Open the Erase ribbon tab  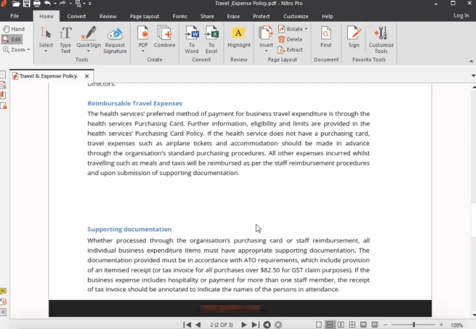[234, 17]
